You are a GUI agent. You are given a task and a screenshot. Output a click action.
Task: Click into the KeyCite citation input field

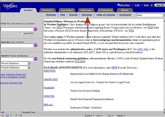point(17,45)
